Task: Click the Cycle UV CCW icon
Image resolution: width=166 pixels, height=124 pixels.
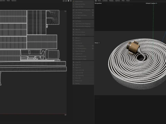Action: 74,70
